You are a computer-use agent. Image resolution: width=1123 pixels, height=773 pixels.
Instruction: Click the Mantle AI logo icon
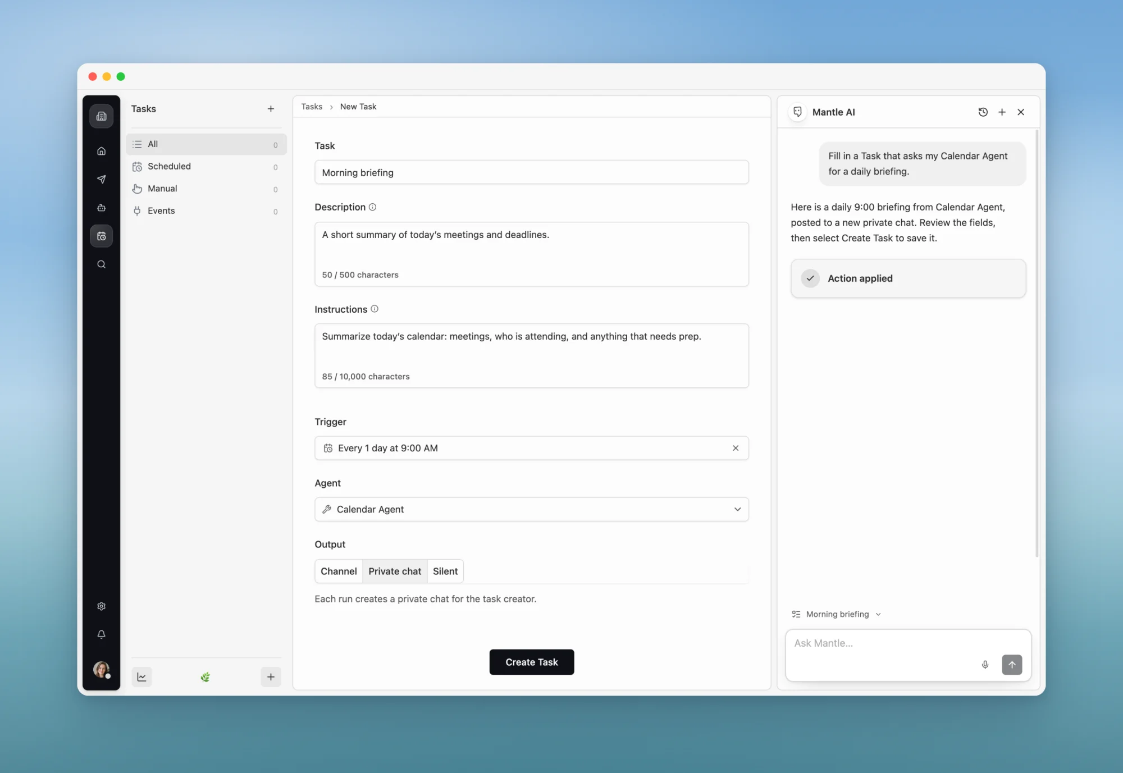[x=797, y=112]
